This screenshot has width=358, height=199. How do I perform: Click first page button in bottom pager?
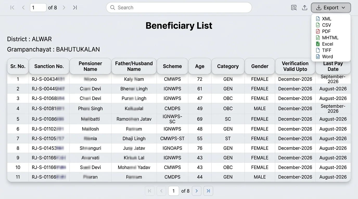[x=150, y=191]
